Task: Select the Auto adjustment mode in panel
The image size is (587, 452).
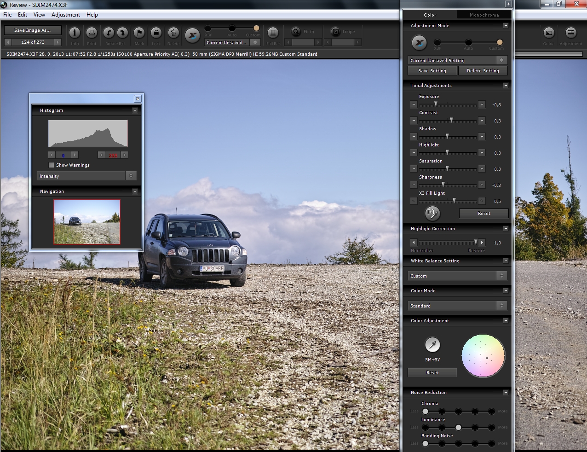Action: [x=468, y=42]
